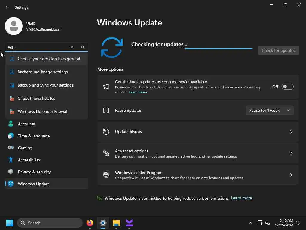Image resolution: width=306 pixels, height=230 pixels.
Task: Expand Advanced options with its chevron
Action: pos(291,153)
